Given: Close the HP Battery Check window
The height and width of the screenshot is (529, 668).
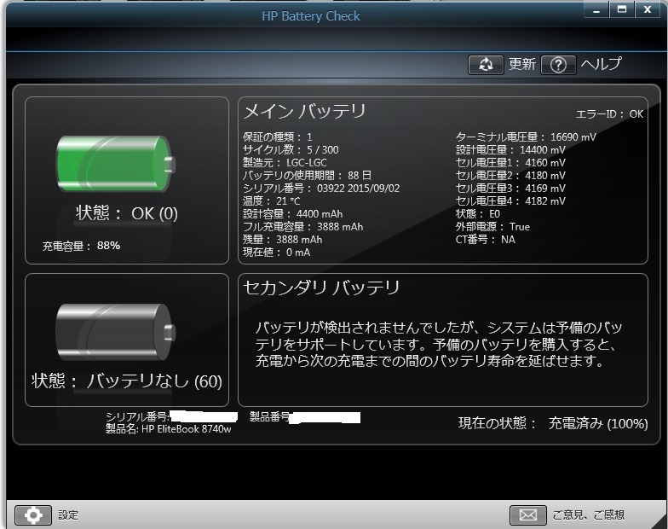Looking at the screenshot, I should click(648, 9).
